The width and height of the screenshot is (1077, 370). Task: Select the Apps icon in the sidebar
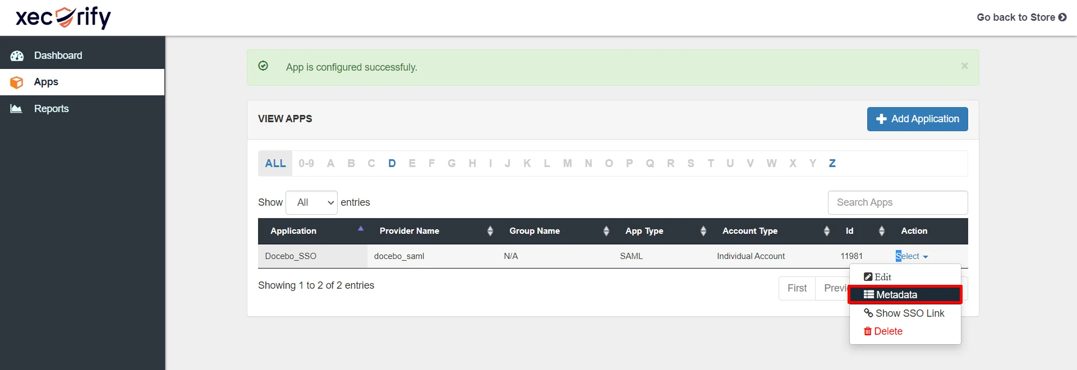pos(17,82)
